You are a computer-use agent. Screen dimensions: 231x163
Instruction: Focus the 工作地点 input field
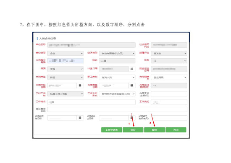tap(91, 102)
